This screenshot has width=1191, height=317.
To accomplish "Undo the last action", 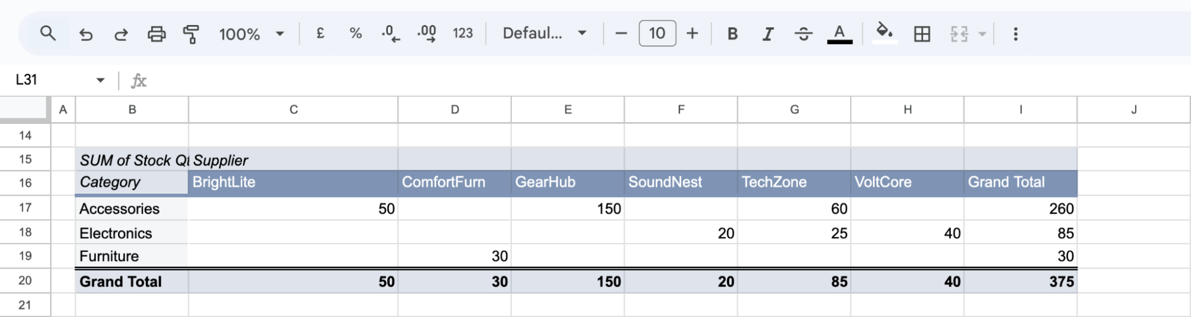I will (x=86, y=34).
